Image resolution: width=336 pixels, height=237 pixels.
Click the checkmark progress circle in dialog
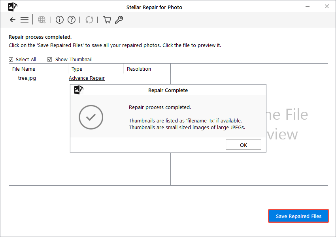[91, 117]
